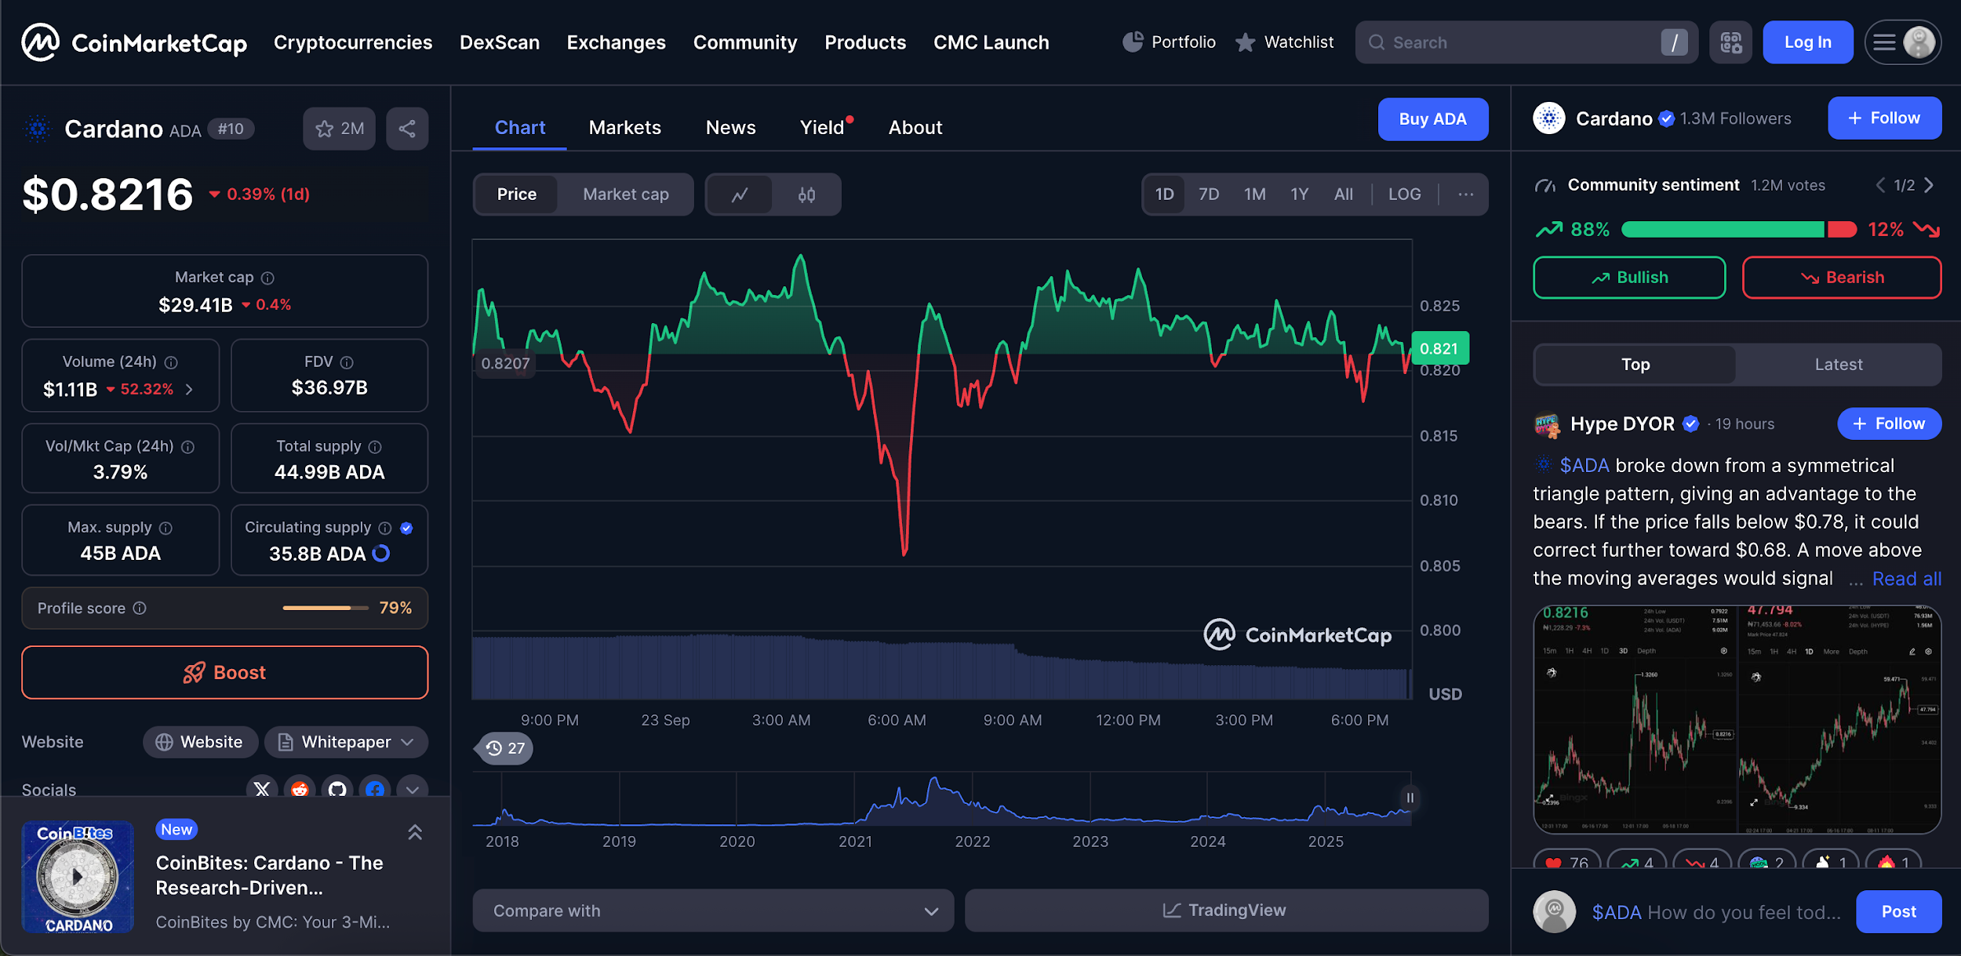Screen dimensions: 1961x956
Task: Select the 7D time range tab
Action: (1208, 194)
